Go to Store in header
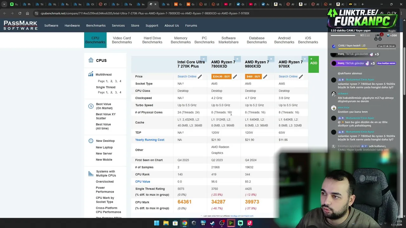The width and height of the screenshot is (406, 228). click(x=135, y=25)
